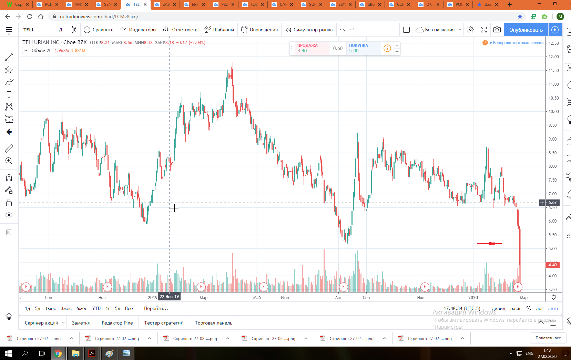Open the candlestick chart style selector
Viewport: 571px width, 360px height.
pyautogui.click(x=74, y=30)
